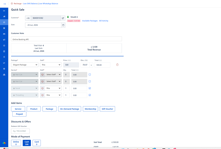Click the green user icon beside Vinoth S

click(x=68, y=17)
